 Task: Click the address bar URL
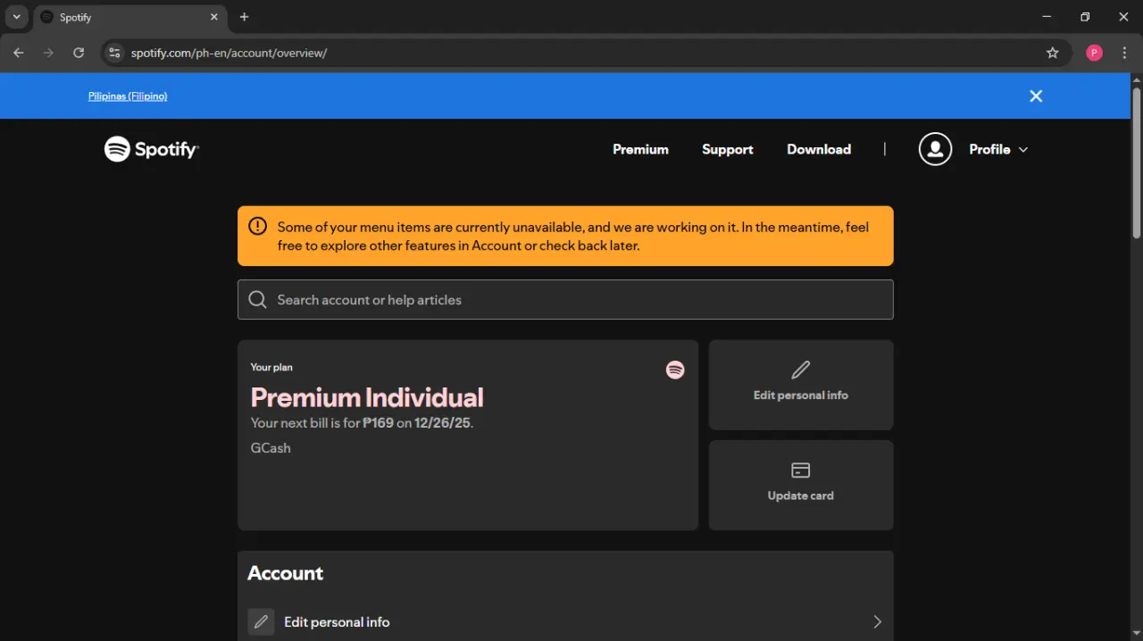[x=229, y=53]
